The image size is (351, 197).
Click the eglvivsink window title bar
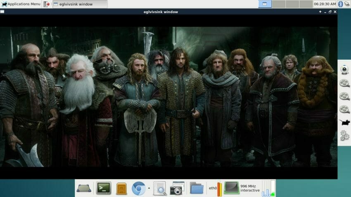[161, 12]
